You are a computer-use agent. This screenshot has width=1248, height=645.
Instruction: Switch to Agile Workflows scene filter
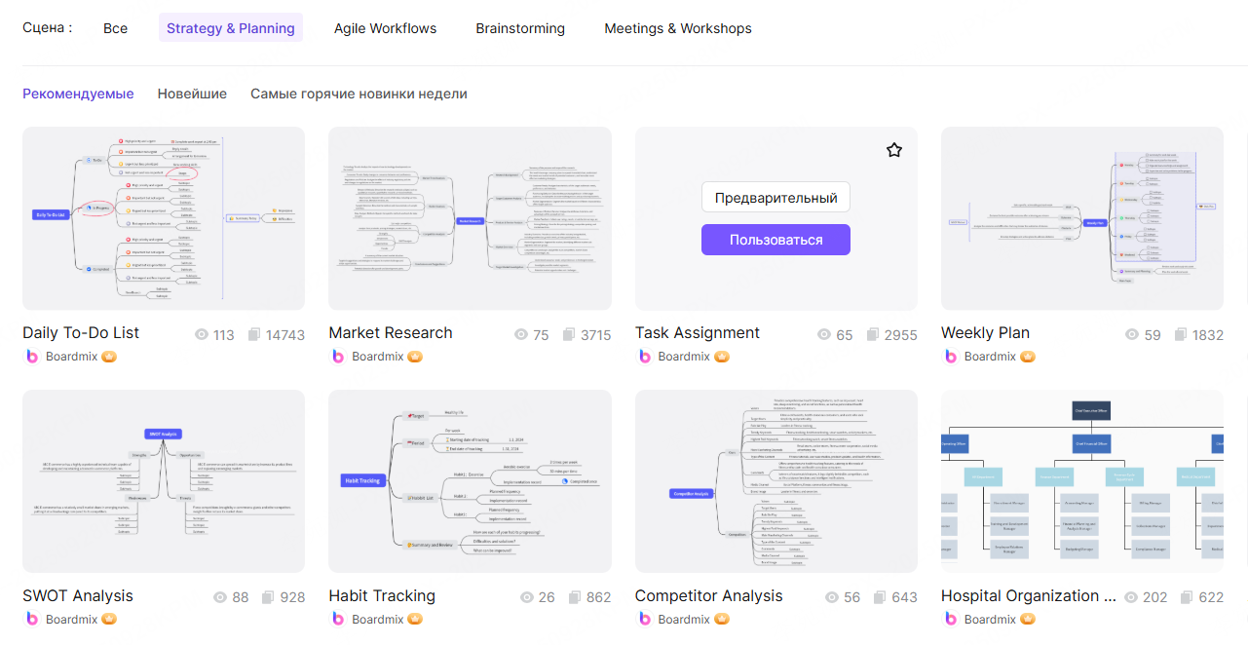(386, 28)
